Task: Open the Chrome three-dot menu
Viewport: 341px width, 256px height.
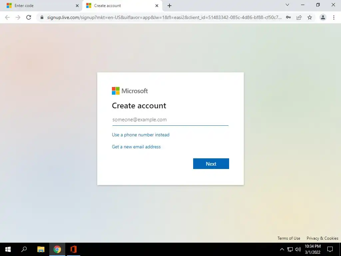Action: click(334, 17)
